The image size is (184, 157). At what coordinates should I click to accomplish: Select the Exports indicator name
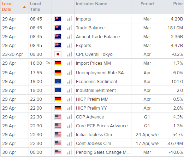click(83, 46)
